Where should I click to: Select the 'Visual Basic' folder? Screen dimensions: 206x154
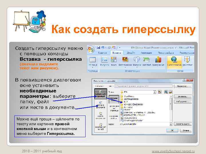[x=127, y=96]
